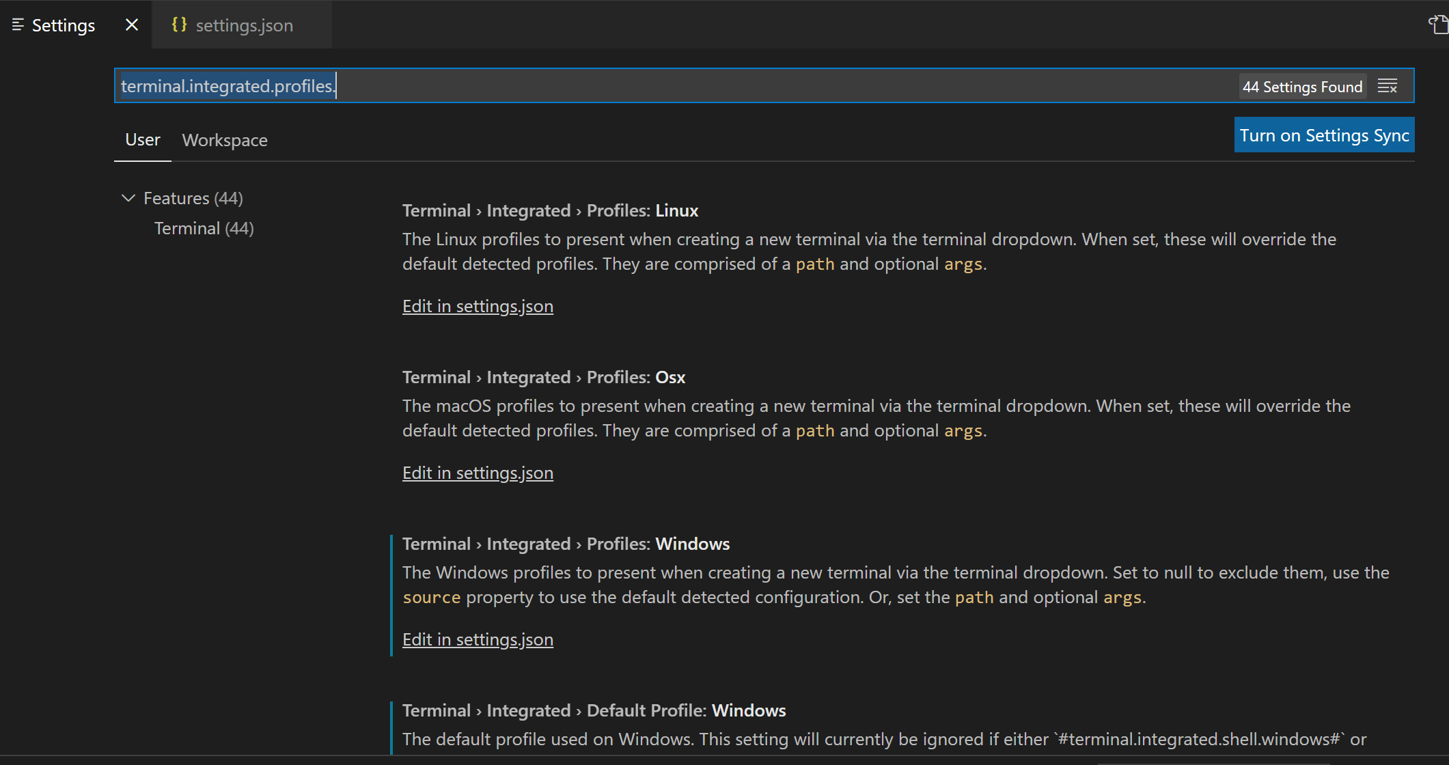Edit Profiles: Windows in settings.json
The width and height of the screenshot is (1449, 765).
pos(478,639)
